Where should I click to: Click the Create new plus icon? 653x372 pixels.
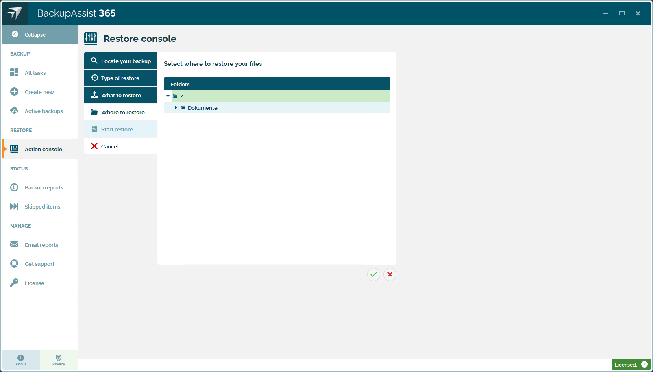click(x=14, y=91)
